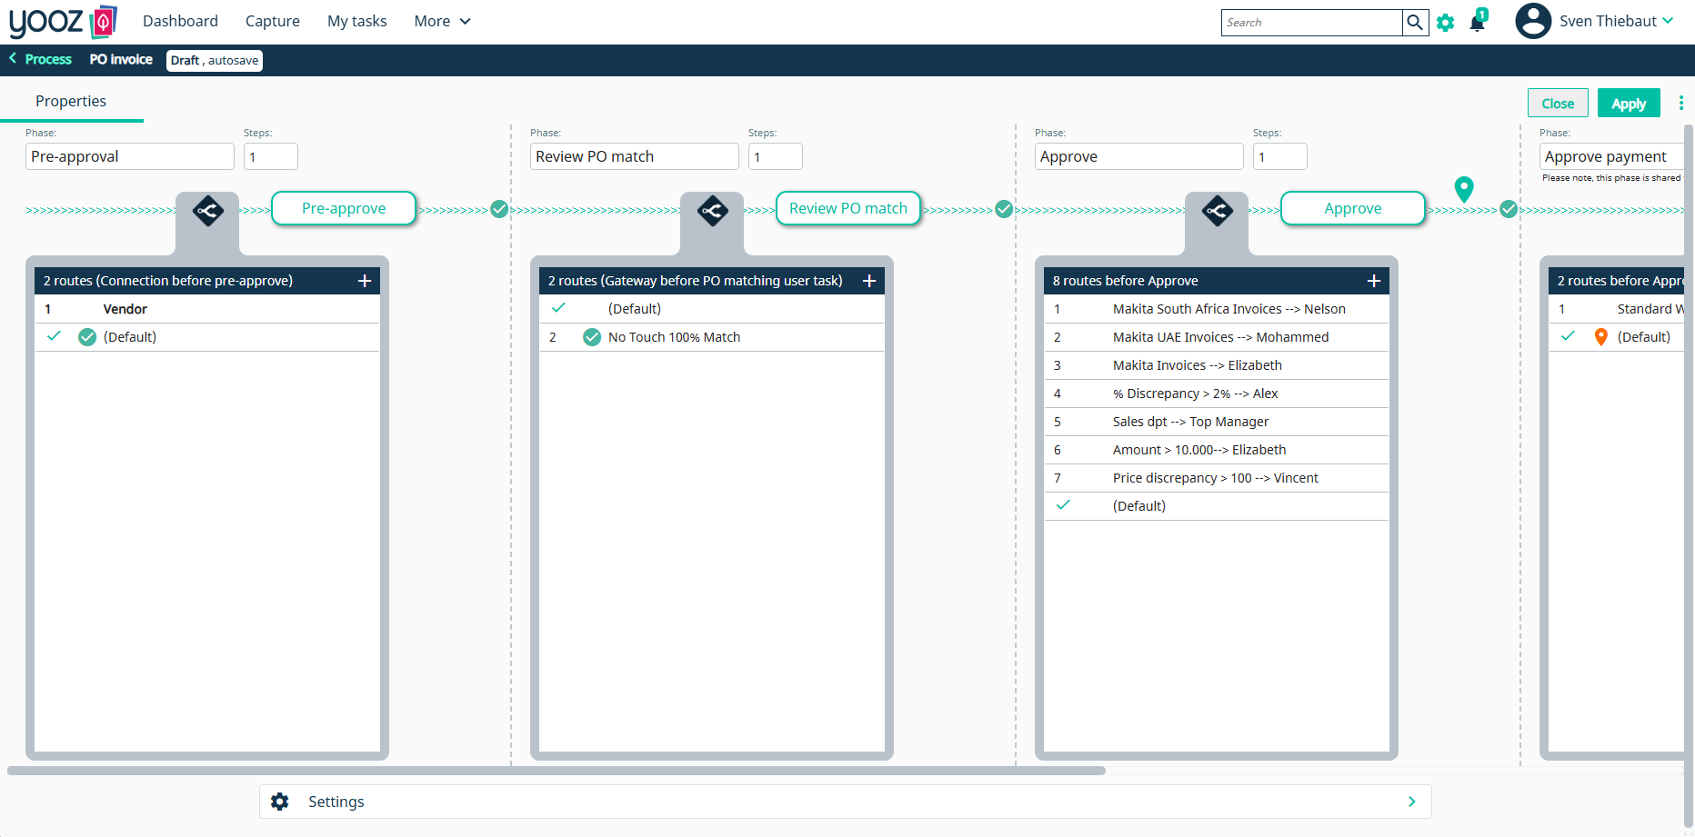Viewport: 1695px width, 837px height.
Task: Click the gateway diamond before Approve
Action: tap(1217, 211)
